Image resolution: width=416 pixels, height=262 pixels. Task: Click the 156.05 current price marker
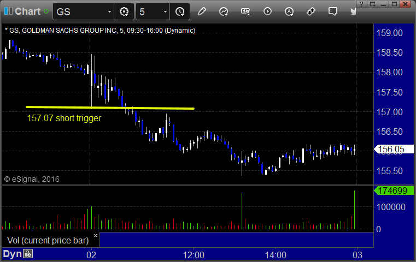tap(394, 149)
